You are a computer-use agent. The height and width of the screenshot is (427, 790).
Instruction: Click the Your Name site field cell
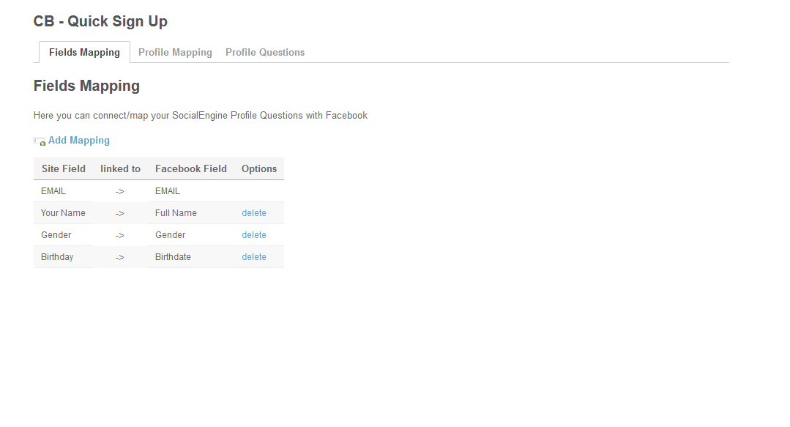[63, 213]
